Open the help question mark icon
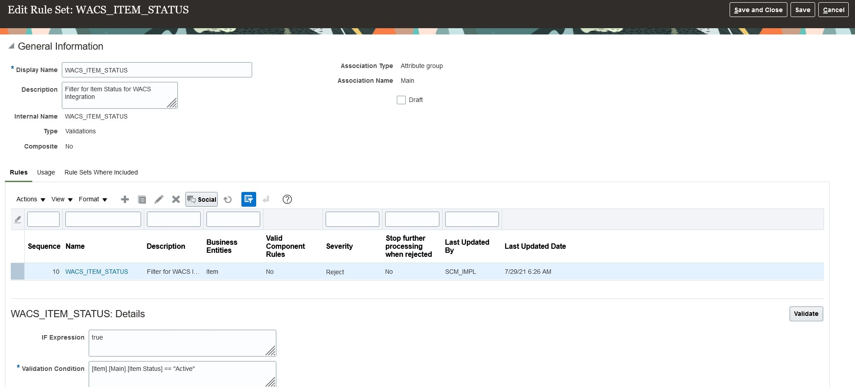855x387 pixels. coord(288,200)
